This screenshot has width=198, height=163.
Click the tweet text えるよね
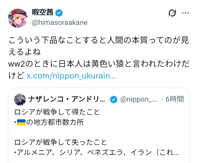click(x=26, y=52)
